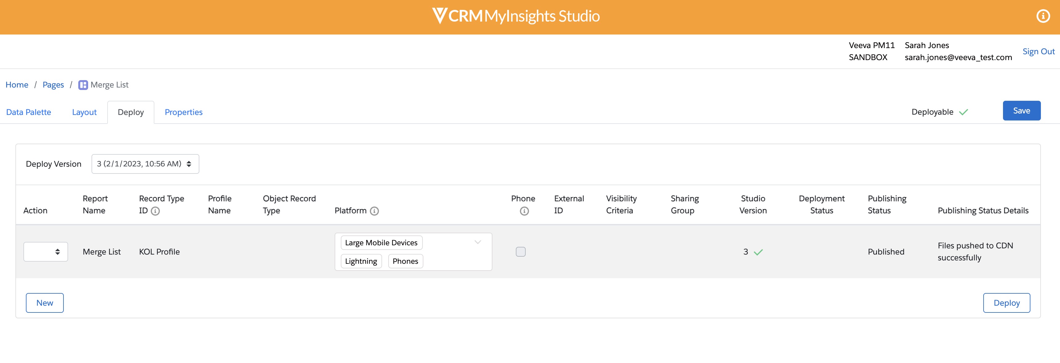Image resolution: width=1060 pixels, height=363 pixels.
Task: Open the Deploy Version dropdown
Action: pos(145,164)
